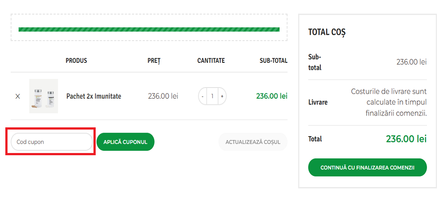Remove Pachet 2x Imunitate from cart
The height and width of the screenshot is (199, 443).
click(x=18, y=96)
